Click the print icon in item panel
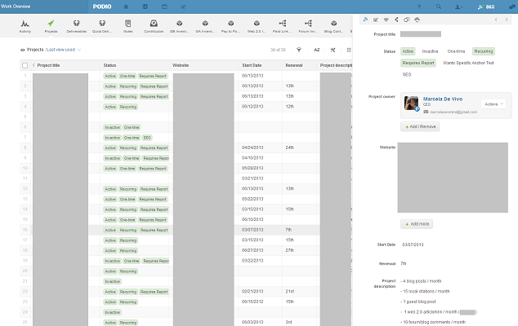This screenshot has height=326, width=518. pos(417,19)
